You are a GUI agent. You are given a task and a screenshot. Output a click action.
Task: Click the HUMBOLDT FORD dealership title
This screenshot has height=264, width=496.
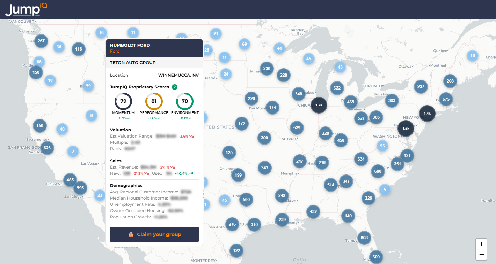coord(130,45)
